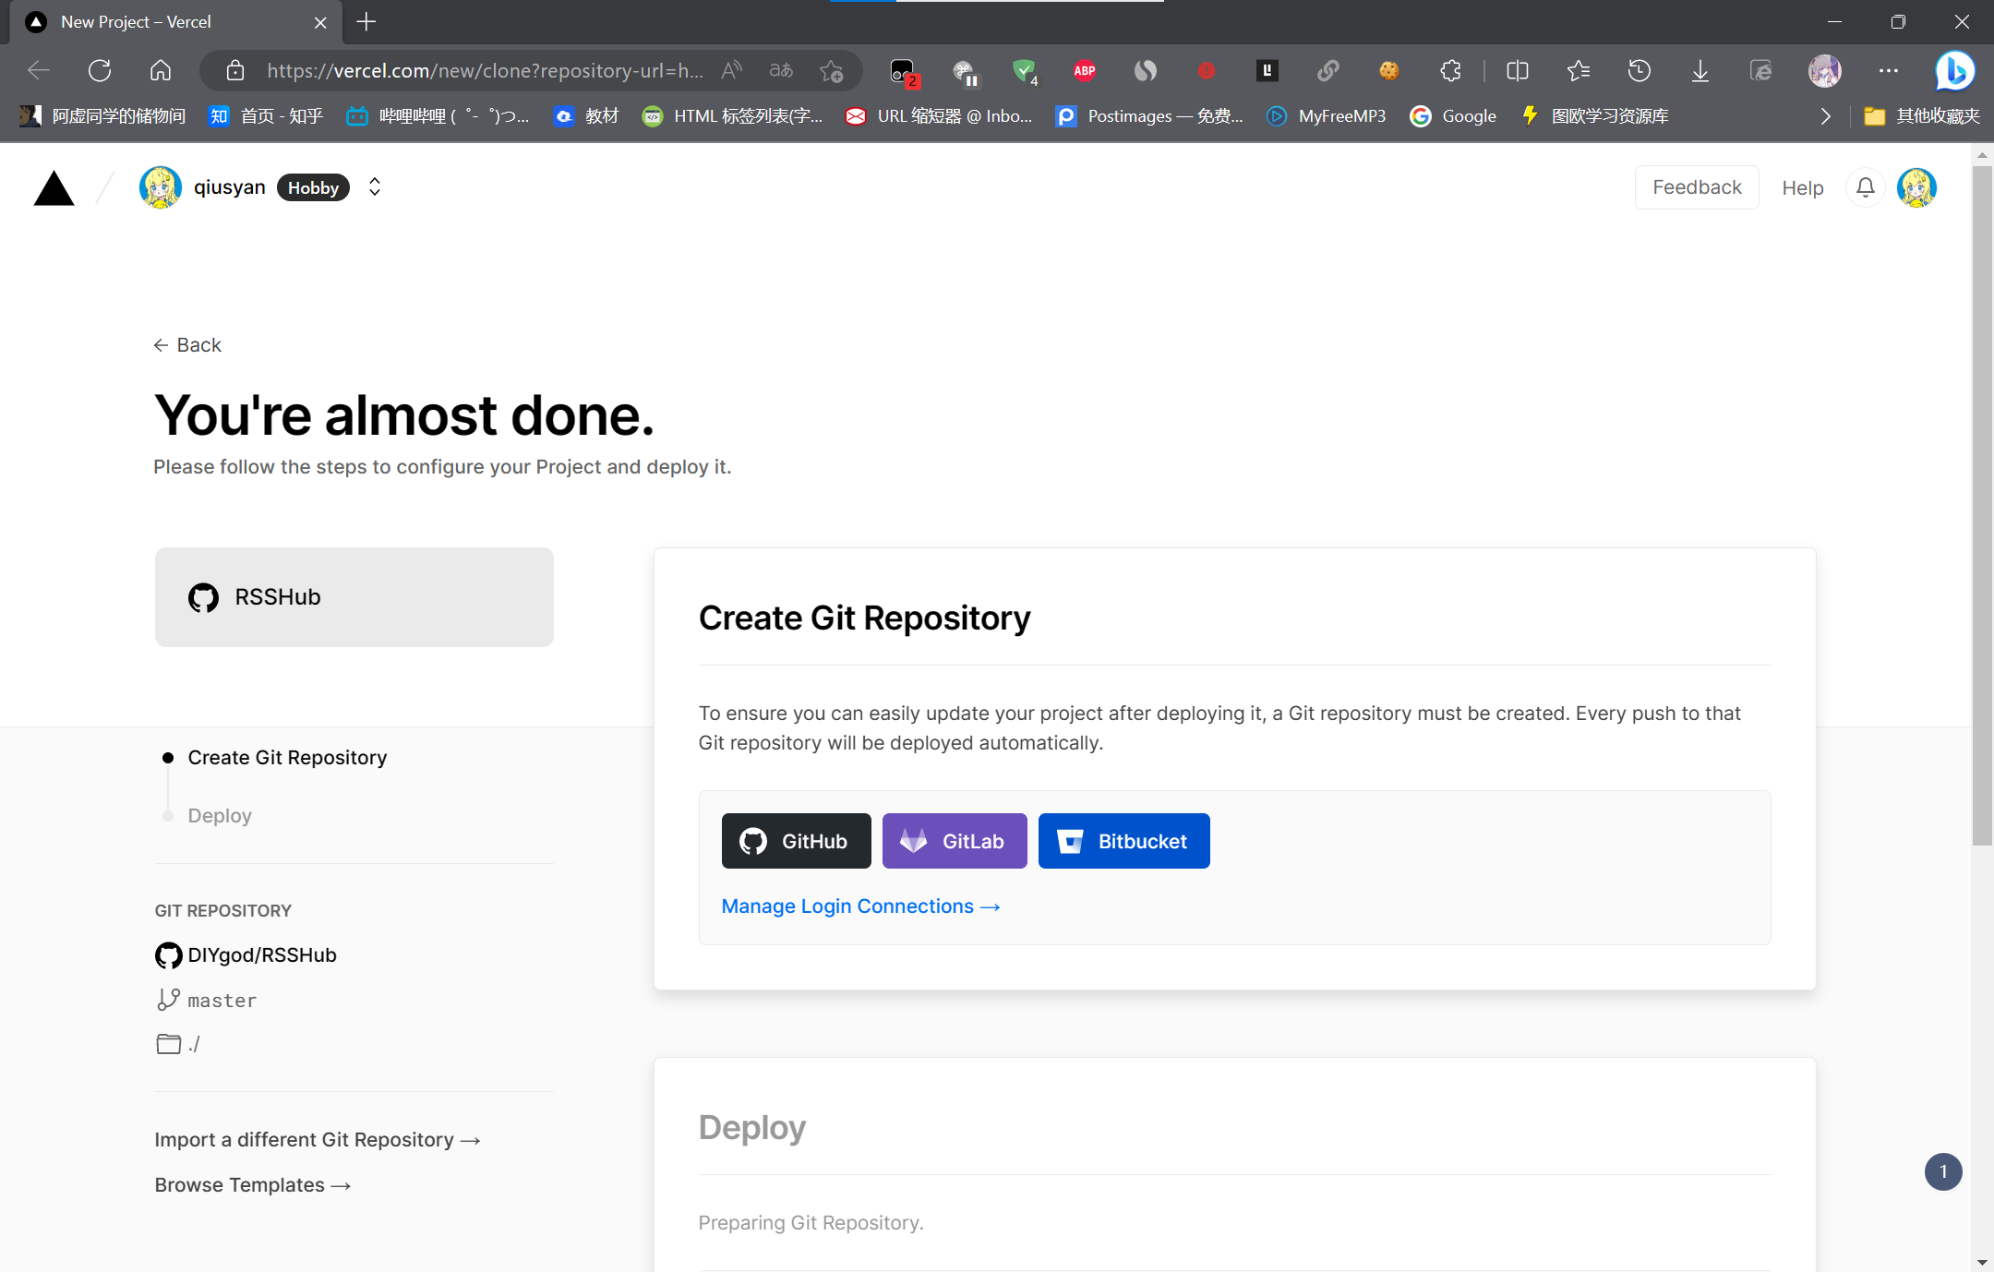Open browser History icon

point(1640,70)
